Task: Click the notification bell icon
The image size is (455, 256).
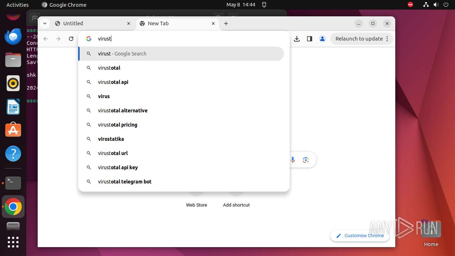Action: click(264, 5)
